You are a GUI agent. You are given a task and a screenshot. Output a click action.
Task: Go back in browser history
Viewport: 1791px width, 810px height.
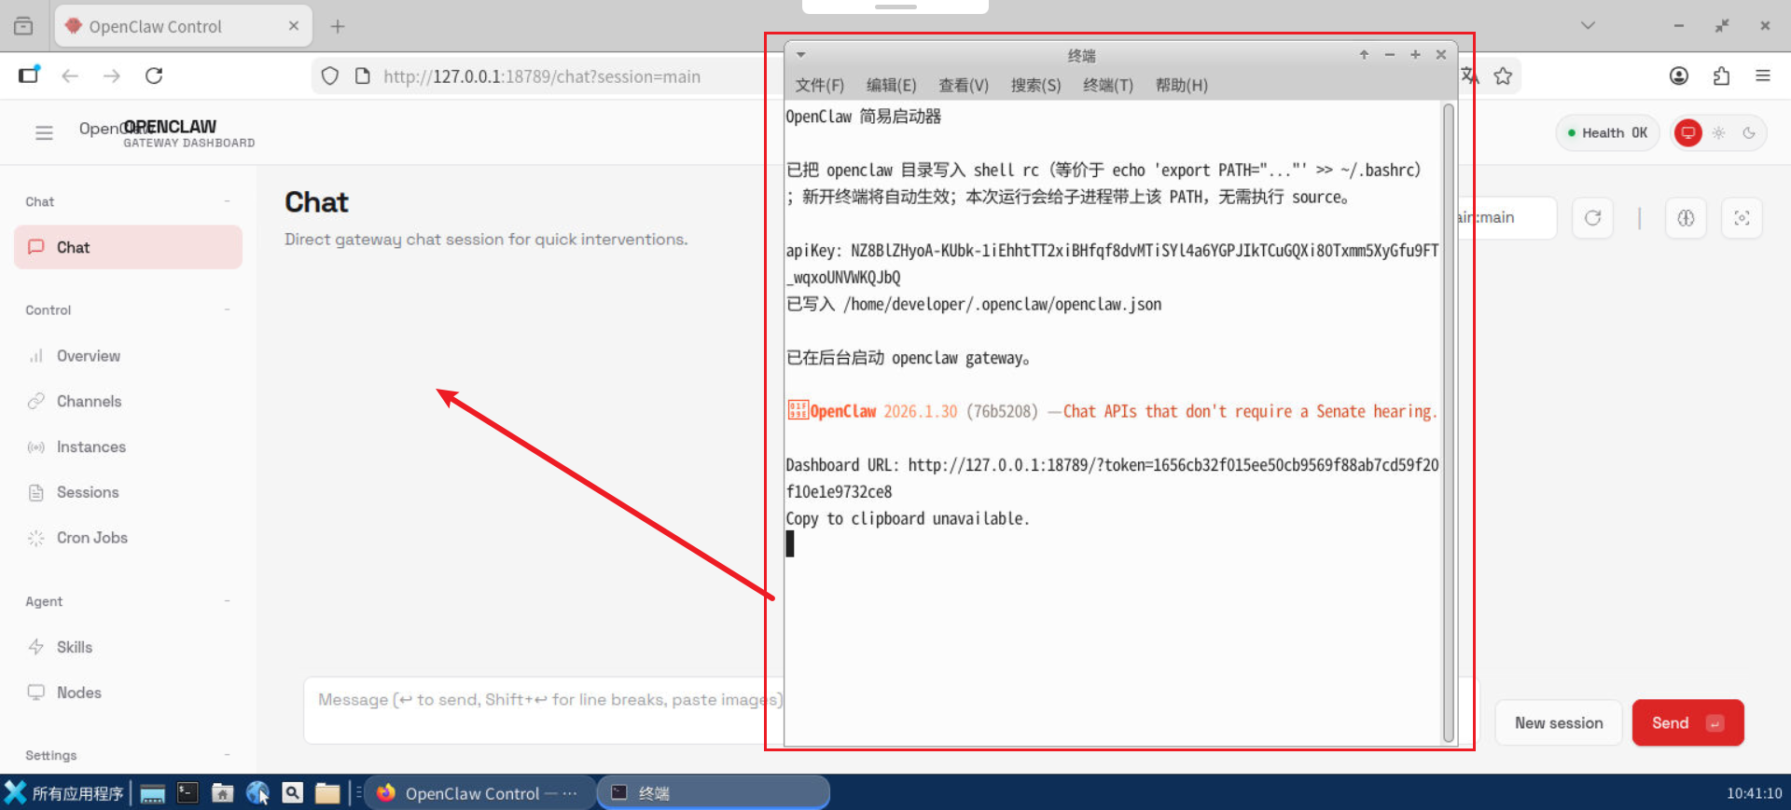pyautogui.click(x=70, y=76)
